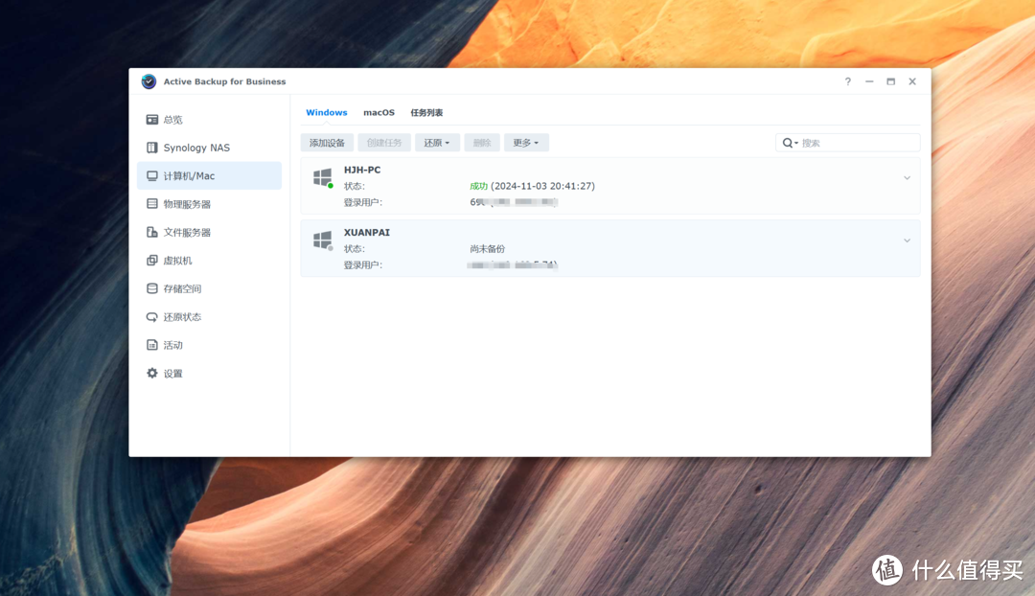Open the Storage (存储空间) icon

(151, 288)
